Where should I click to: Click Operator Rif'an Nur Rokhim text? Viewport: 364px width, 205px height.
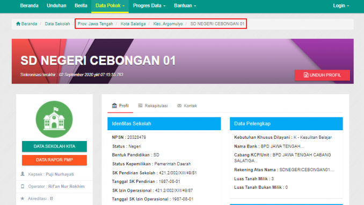point(56,186)
